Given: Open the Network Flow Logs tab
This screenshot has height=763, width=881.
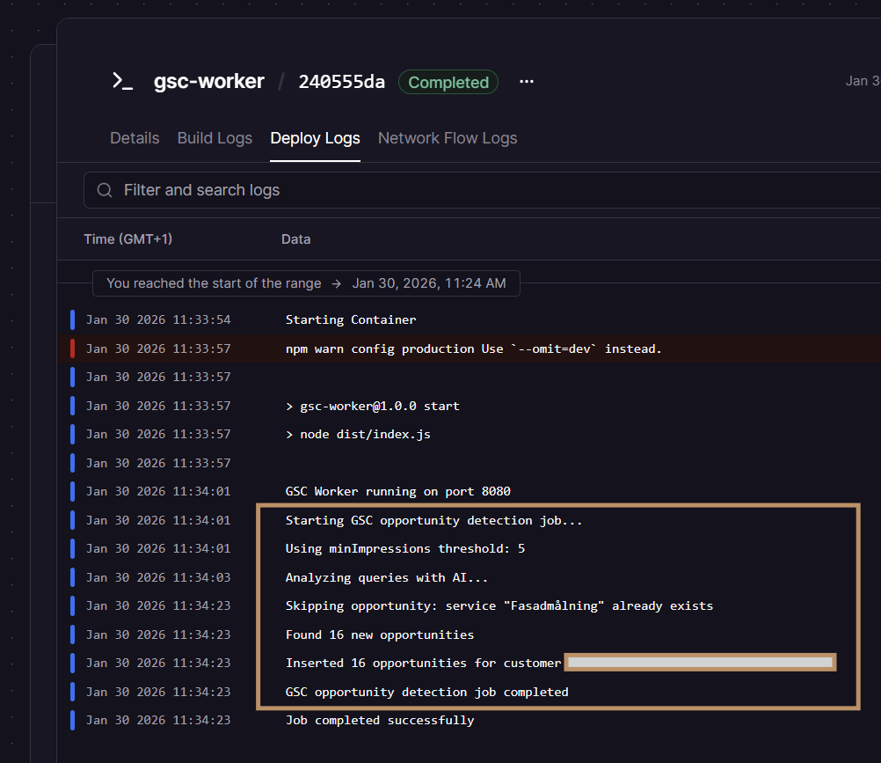Looking at the screenshot, I should pyautogui.click(x=448, y=138).
